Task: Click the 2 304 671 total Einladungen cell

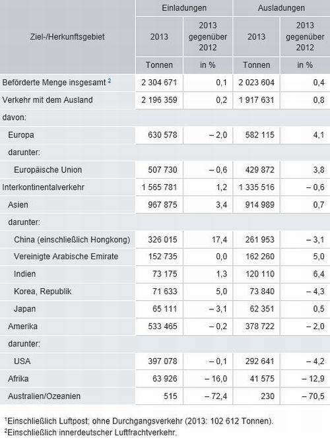Action: [159, 82]
